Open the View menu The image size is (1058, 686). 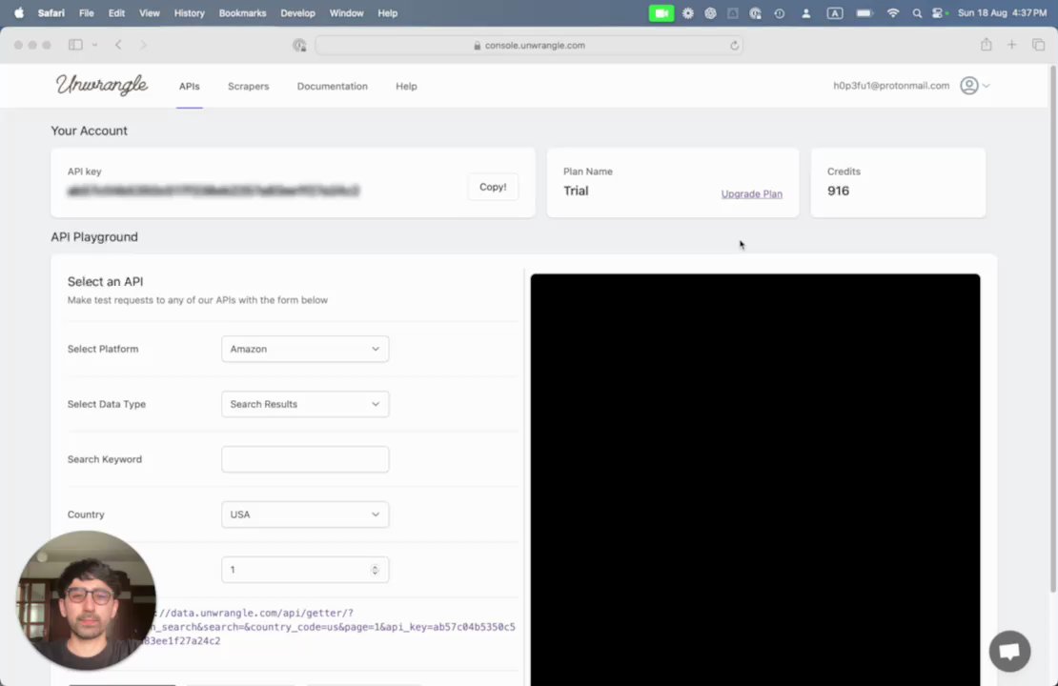149,12
